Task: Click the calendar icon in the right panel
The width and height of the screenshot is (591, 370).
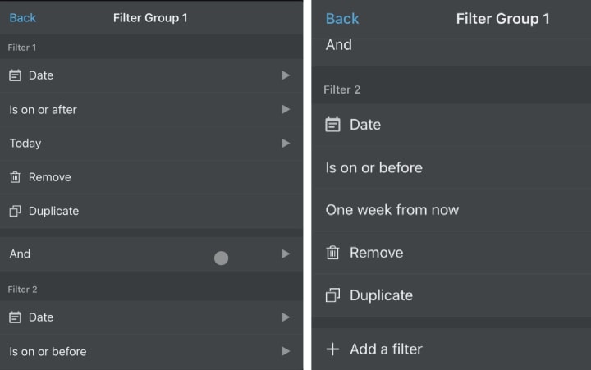Action: [x=332, y=125]
